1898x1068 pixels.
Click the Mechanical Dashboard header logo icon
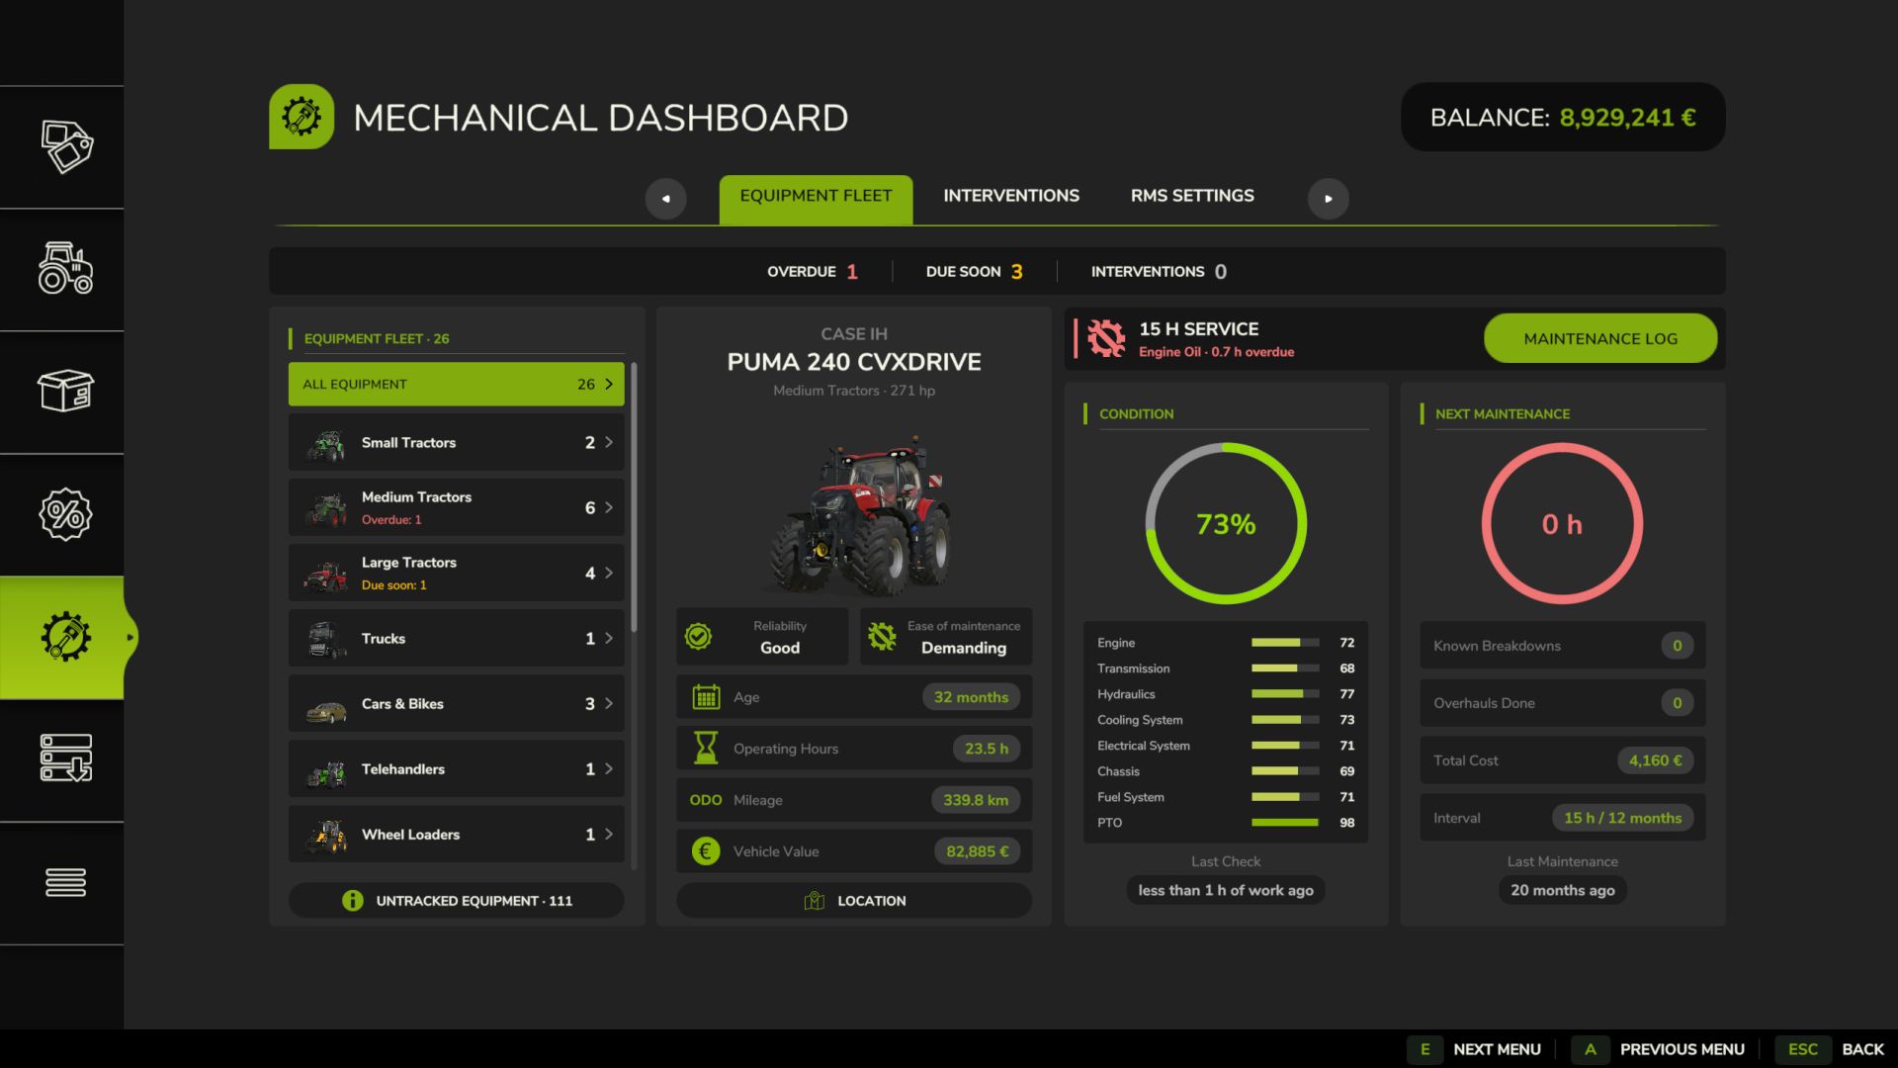tap(302, 117)
